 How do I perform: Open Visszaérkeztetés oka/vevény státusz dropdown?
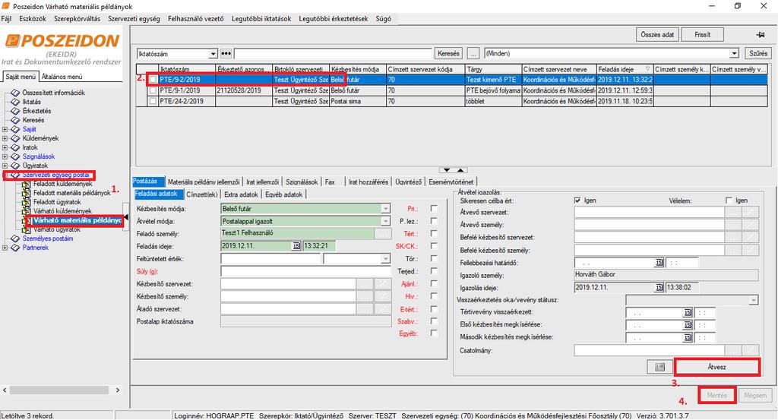tap(754, 300)
